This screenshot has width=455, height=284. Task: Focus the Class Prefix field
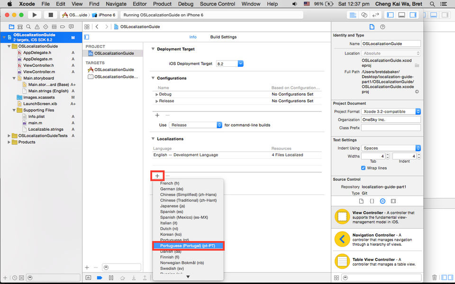391,128
